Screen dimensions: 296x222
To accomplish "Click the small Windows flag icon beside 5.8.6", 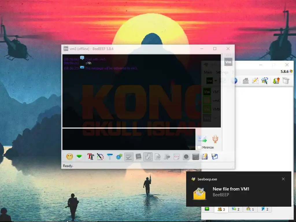I will click(x=291, y=71).
